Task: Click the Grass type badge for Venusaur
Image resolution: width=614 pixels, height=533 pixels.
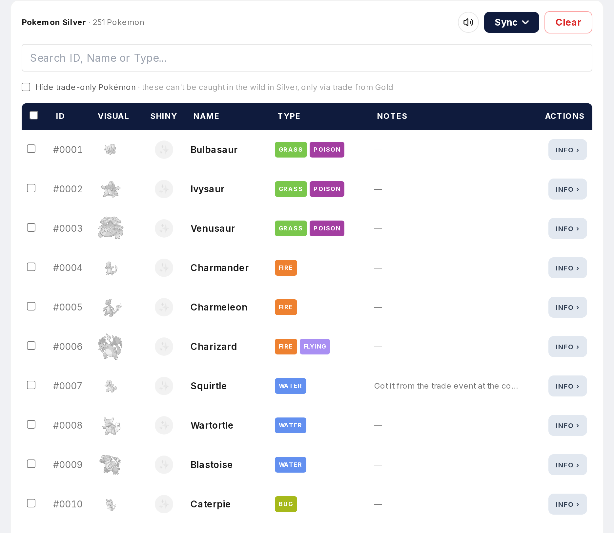Action: (x=291, y=228)
